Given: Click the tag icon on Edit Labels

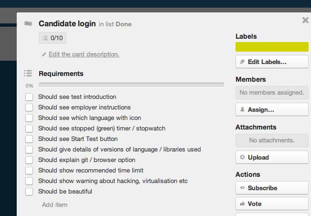Looking at the screenshot, I should (242, 62).
